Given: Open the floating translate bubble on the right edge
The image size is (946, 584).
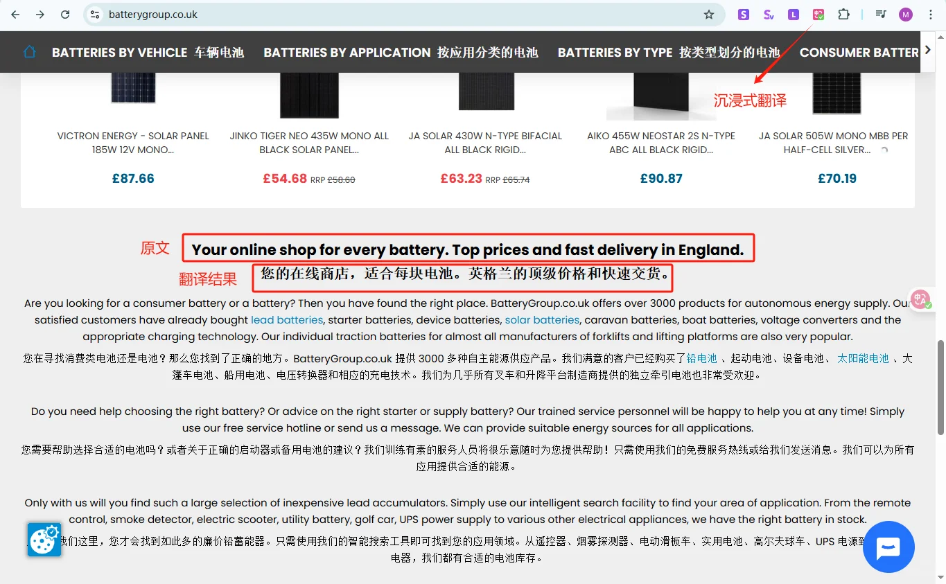Looking at the screenshot, I should click(921, 299).
